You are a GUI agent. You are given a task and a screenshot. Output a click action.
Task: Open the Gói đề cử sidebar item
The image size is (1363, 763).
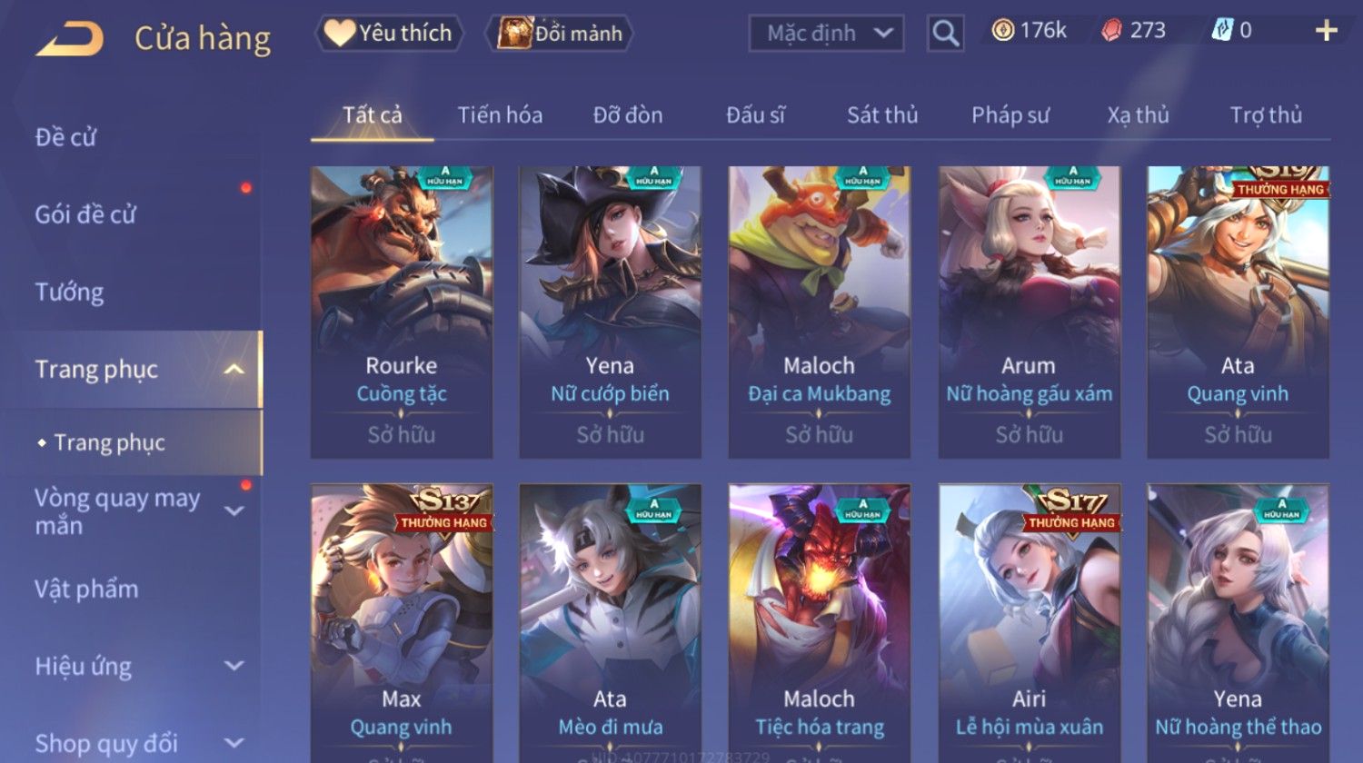click(85, 215)
